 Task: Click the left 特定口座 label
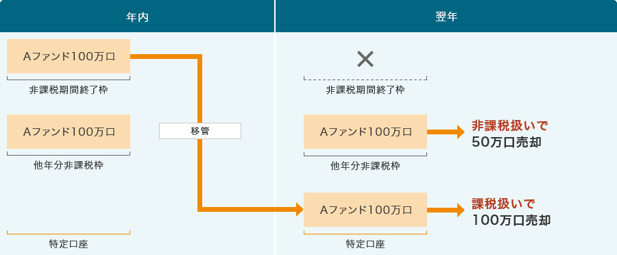point(69,244)
